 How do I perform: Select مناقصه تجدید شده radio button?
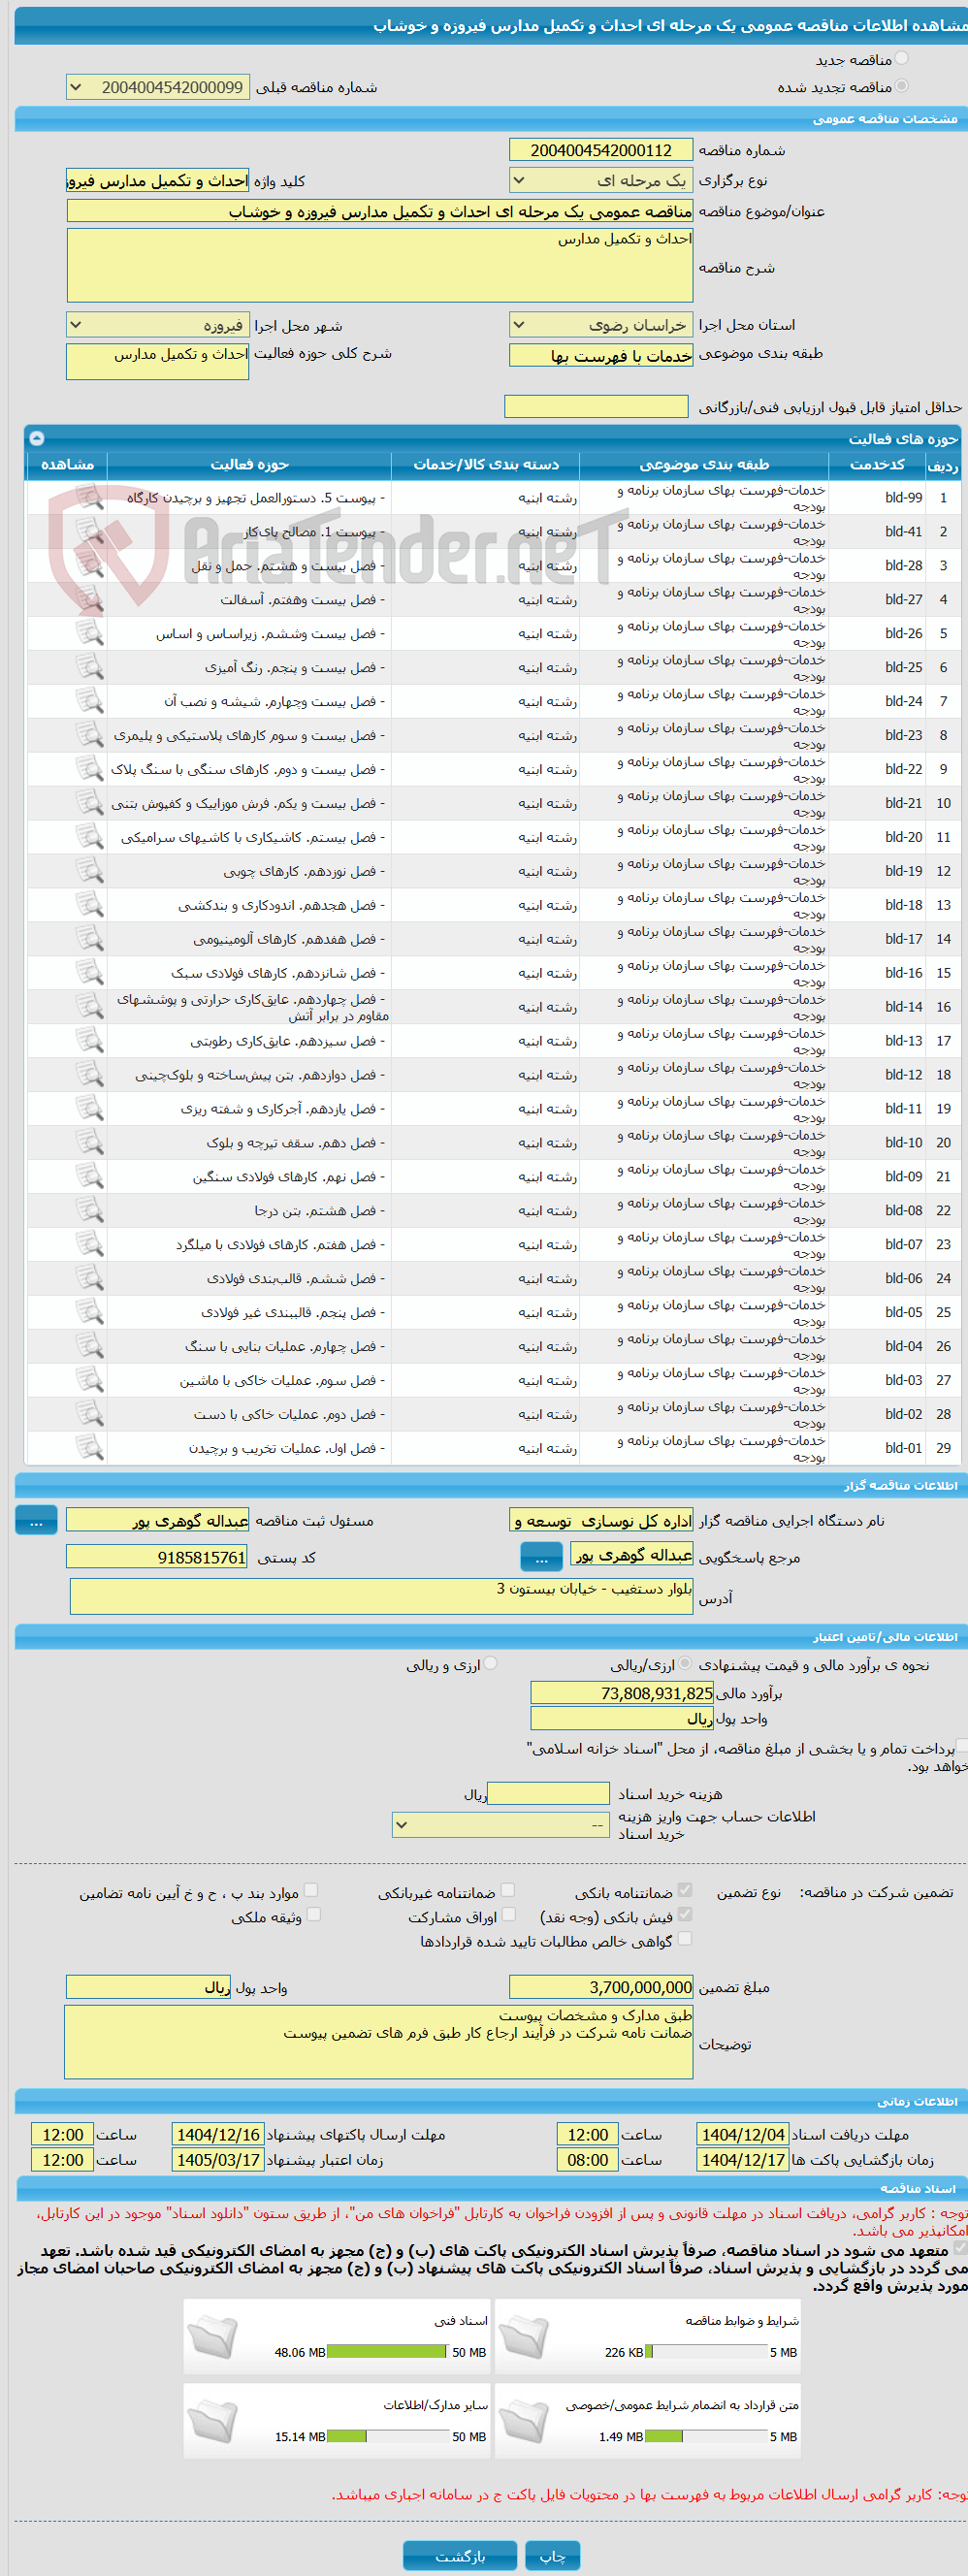tap(902, 86)
